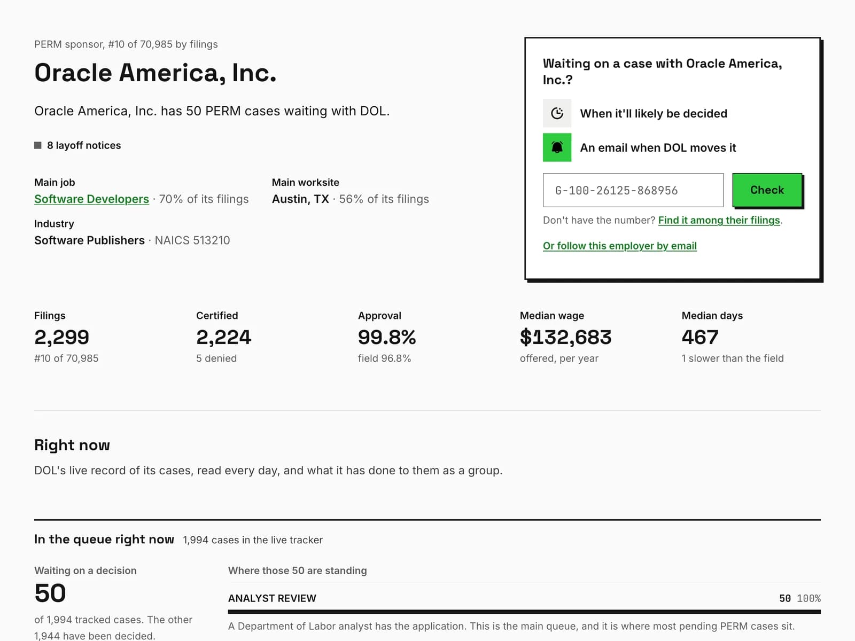Click 'Or follow this employer by email'
Screen dimensions: 855x641
pyautogui.click(x=620, y=246)
